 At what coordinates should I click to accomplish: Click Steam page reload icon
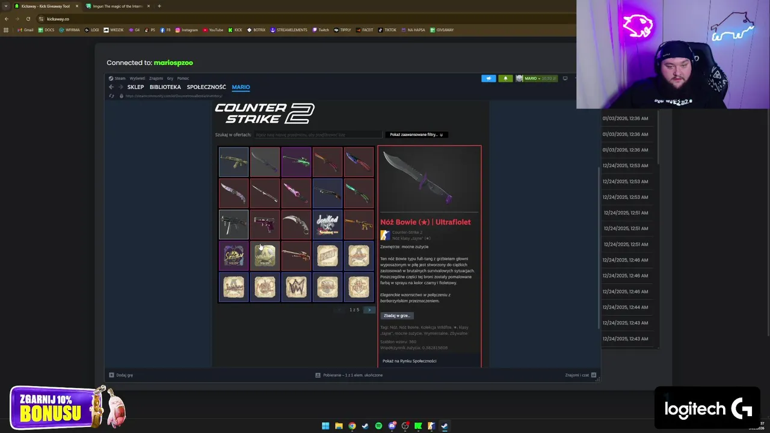tap(111, 96)
